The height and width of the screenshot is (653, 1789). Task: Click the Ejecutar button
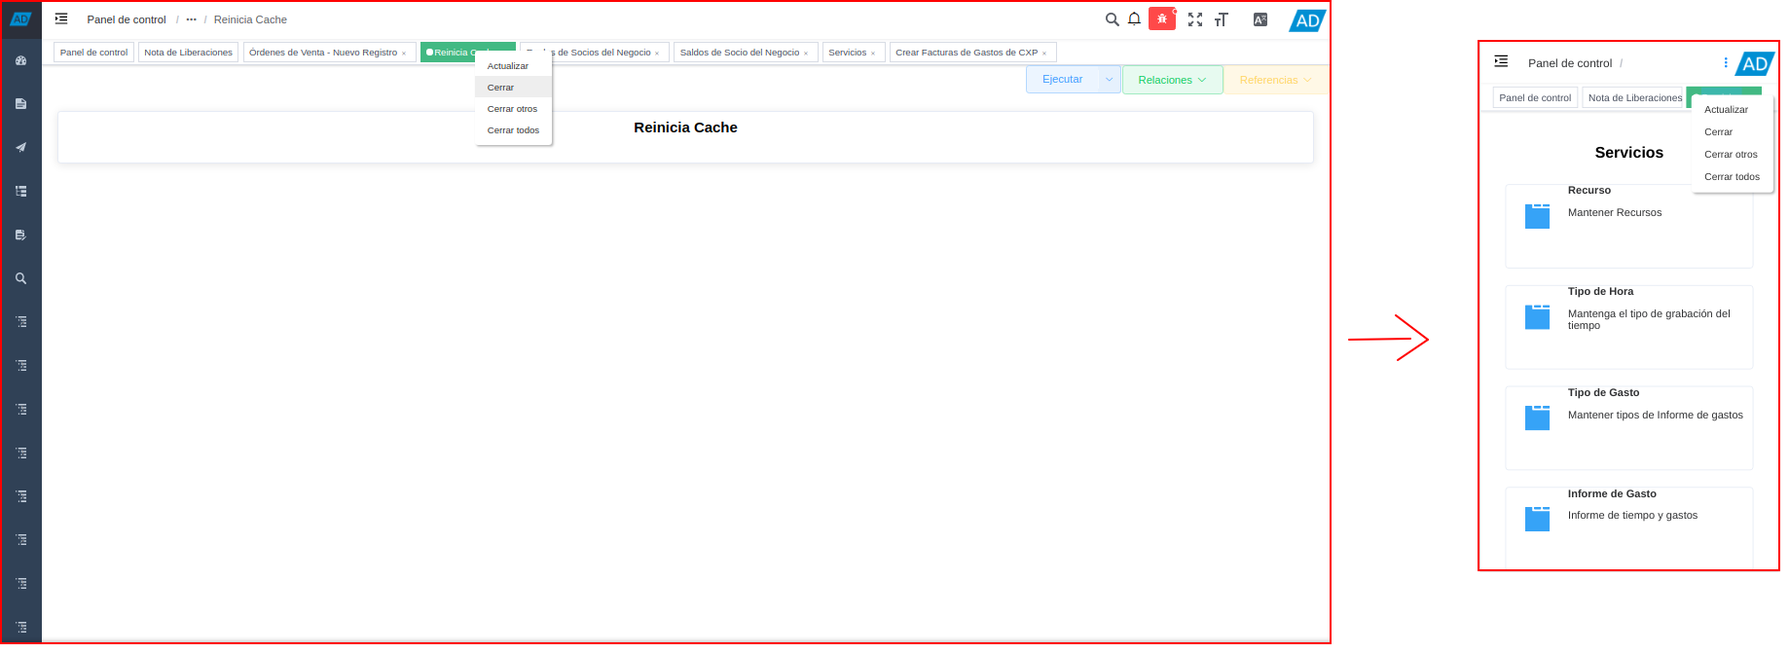(x=1062, y=80)
